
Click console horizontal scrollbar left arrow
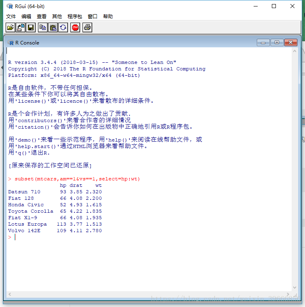10,294
